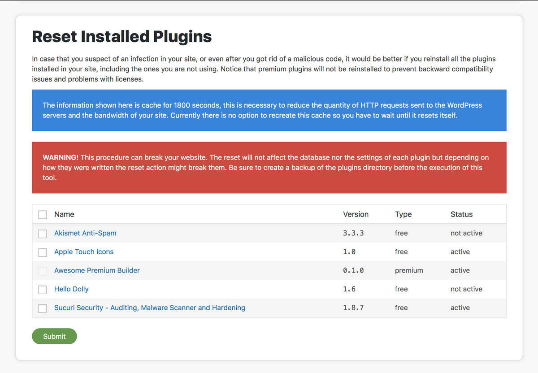Open the Apple Touch Icons link
Image resolution: width=538 pixels, height=373 pixels.
tap(84, 252)
